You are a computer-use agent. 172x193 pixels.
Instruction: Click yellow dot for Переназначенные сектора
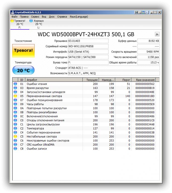point(15,96)
